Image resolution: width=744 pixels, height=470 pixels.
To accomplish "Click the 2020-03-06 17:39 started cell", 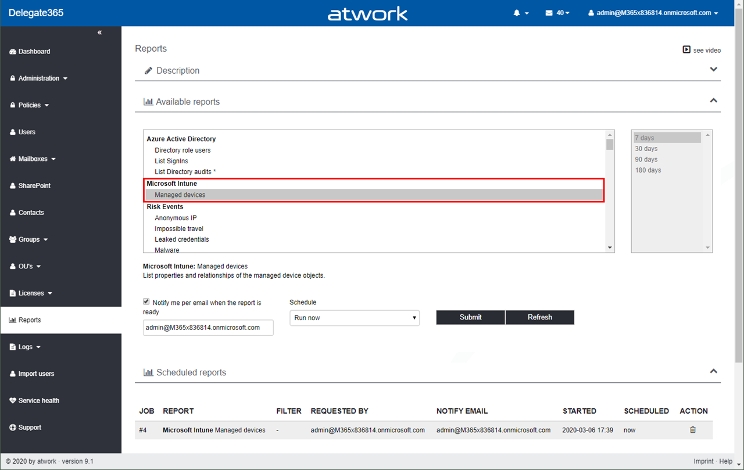I will (x=586, y=430).
